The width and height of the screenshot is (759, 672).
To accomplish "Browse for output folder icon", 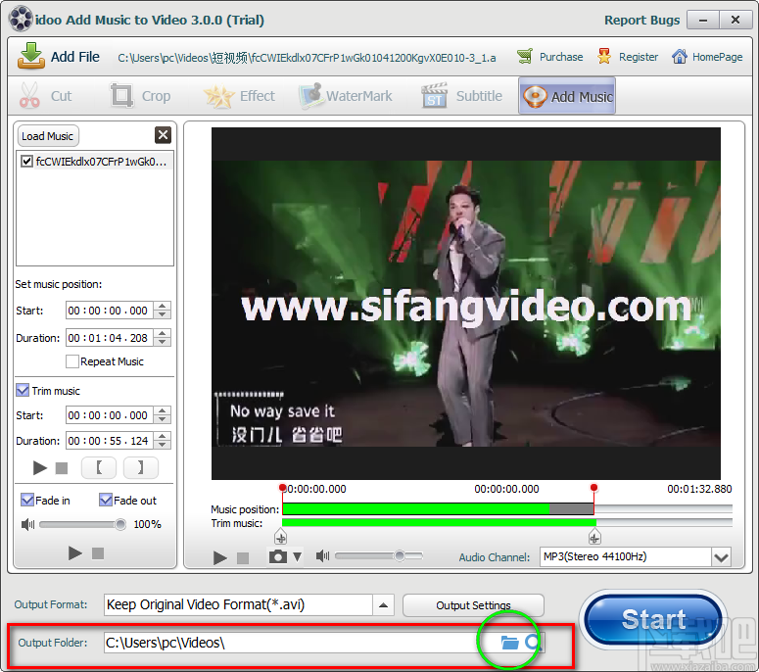I will click(509, 643).
